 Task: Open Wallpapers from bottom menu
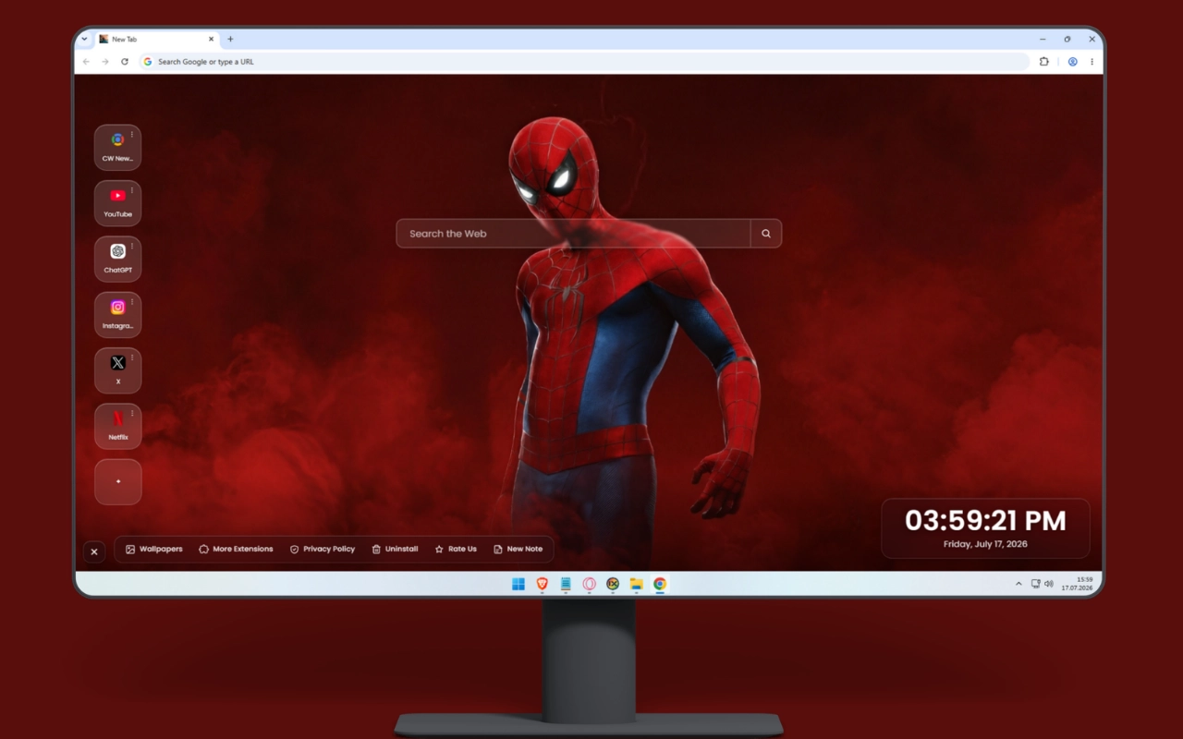pos(154,549)
